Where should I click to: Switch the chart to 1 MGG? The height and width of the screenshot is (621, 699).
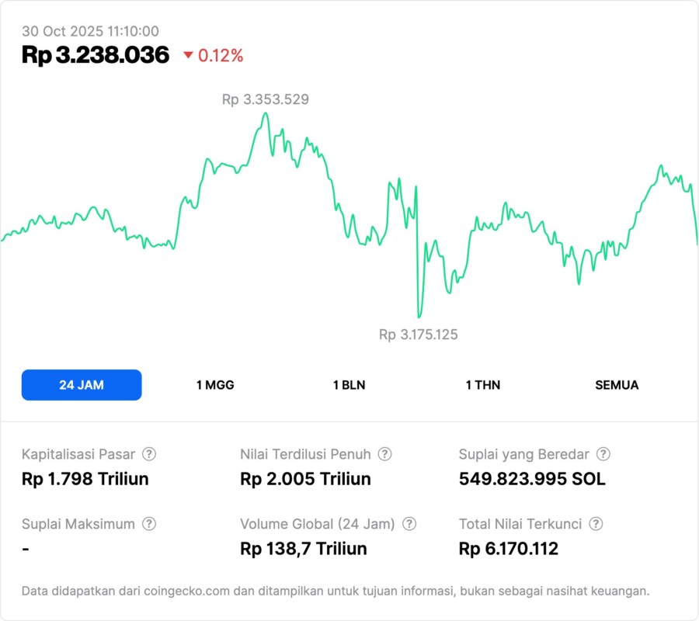[x=215, y=385]
